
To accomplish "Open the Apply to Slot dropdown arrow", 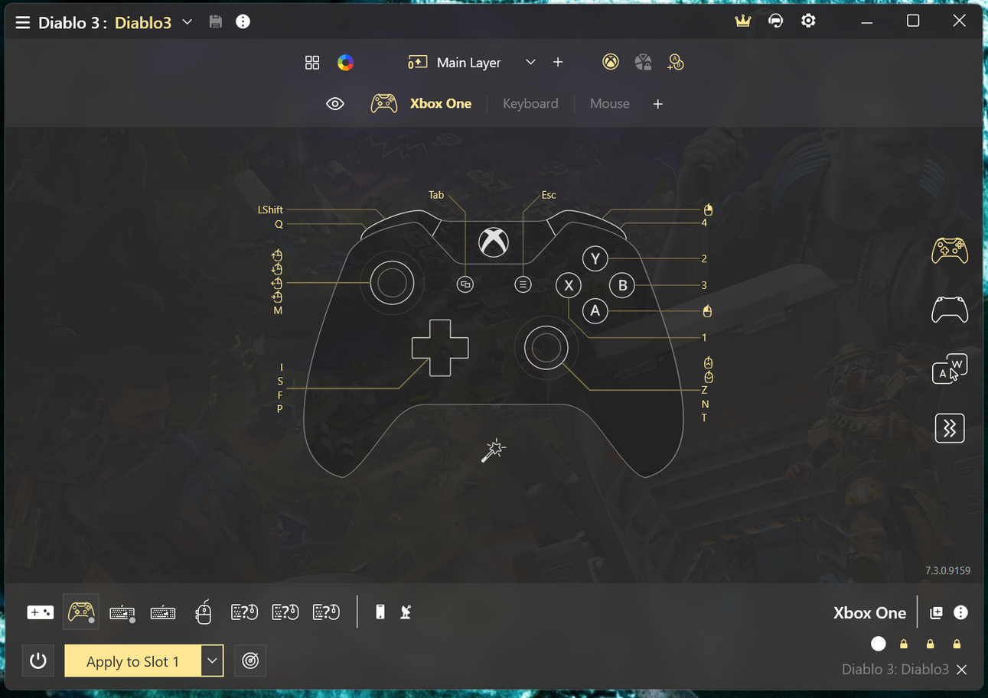I will click(212, 661).
